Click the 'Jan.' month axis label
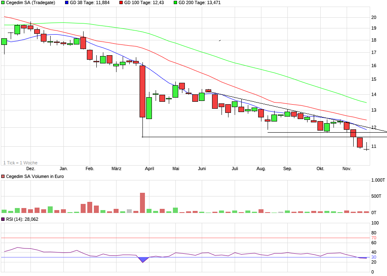 [64, 168]
